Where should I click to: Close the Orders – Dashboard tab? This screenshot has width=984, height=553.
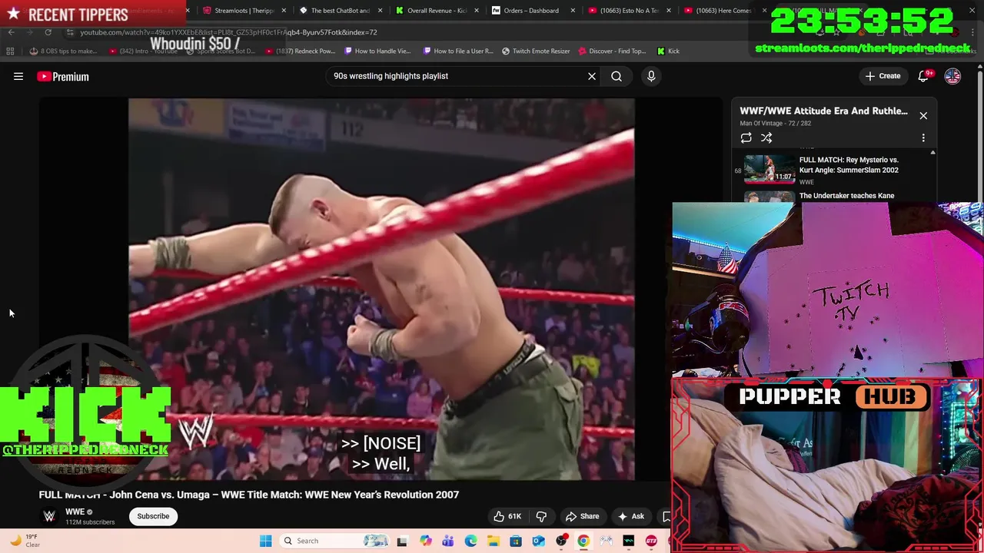(x=573, y=11)
